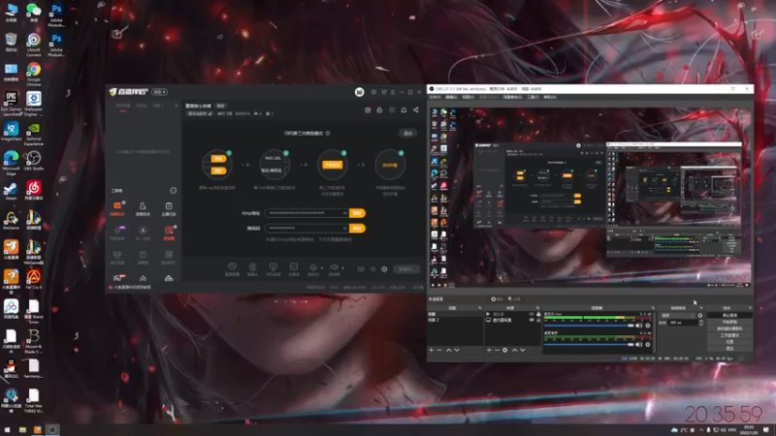Remove selected scene with minus in Scenes panel
776x436 pixels.
coord(439,350)
